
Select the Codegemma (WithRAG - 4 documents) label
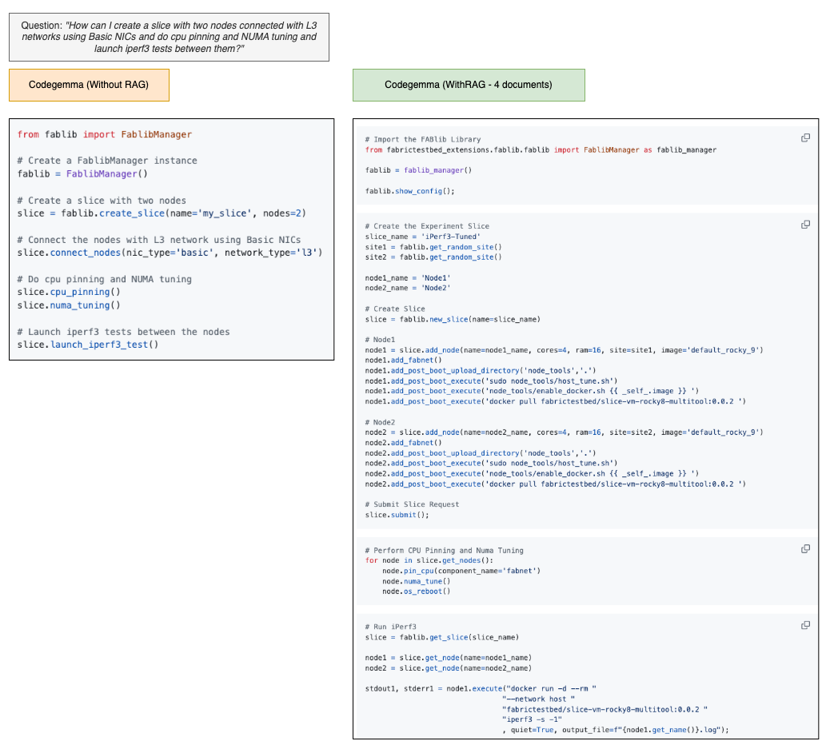pos(468,85)
